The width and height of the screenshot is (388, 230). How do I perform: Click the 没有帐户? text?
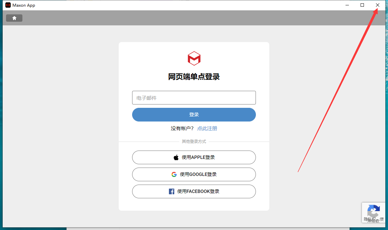point(182,129)
